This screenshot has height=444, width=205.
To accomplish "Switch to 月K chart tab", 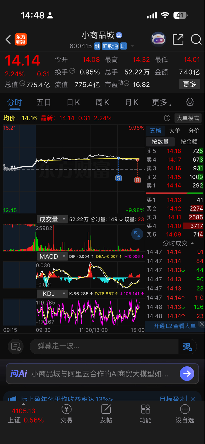I will pyautogui.click(x=132, y=102).
